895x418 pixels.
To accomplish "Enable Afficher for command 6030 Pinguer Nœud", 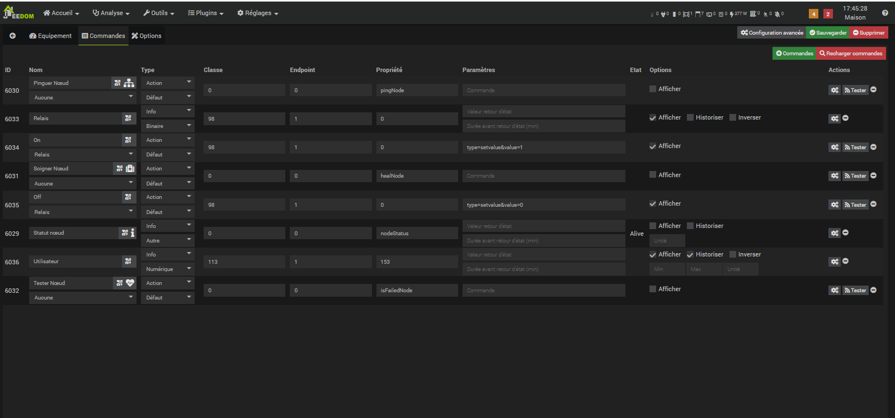I will coord(653,89).
